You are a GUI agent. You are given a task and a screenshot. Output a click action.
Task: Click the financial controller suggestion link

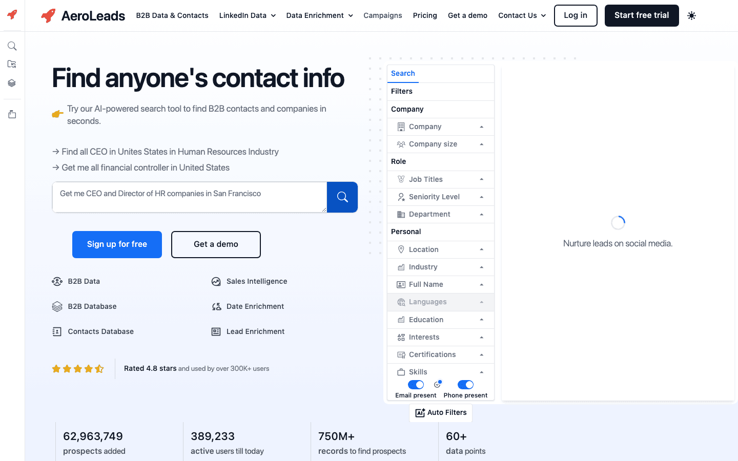141,167
